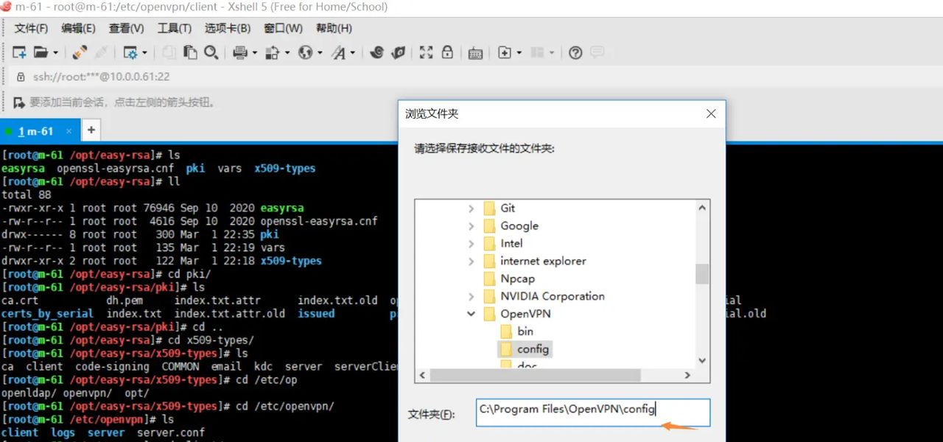Select the config folder under OpenVPN

click(x=533, y=348)
